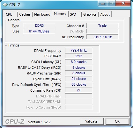Open the About tab
133x128 pixels.
click(x=105, y=14)
